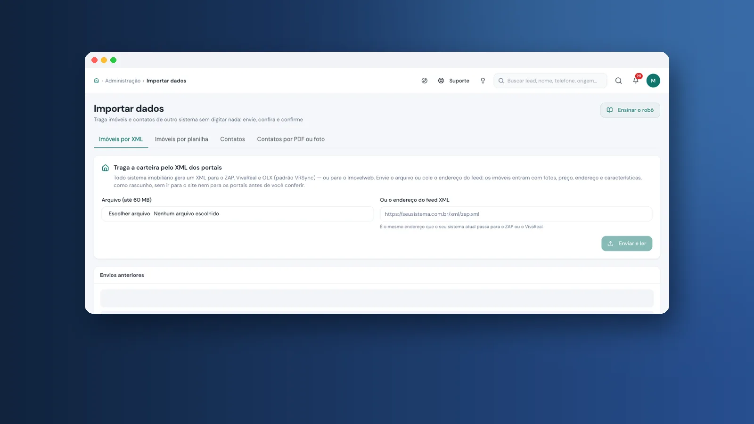Open the M user avatar menu
The width and height of the screenshot is (754, 424).
[x=653, y=81]
